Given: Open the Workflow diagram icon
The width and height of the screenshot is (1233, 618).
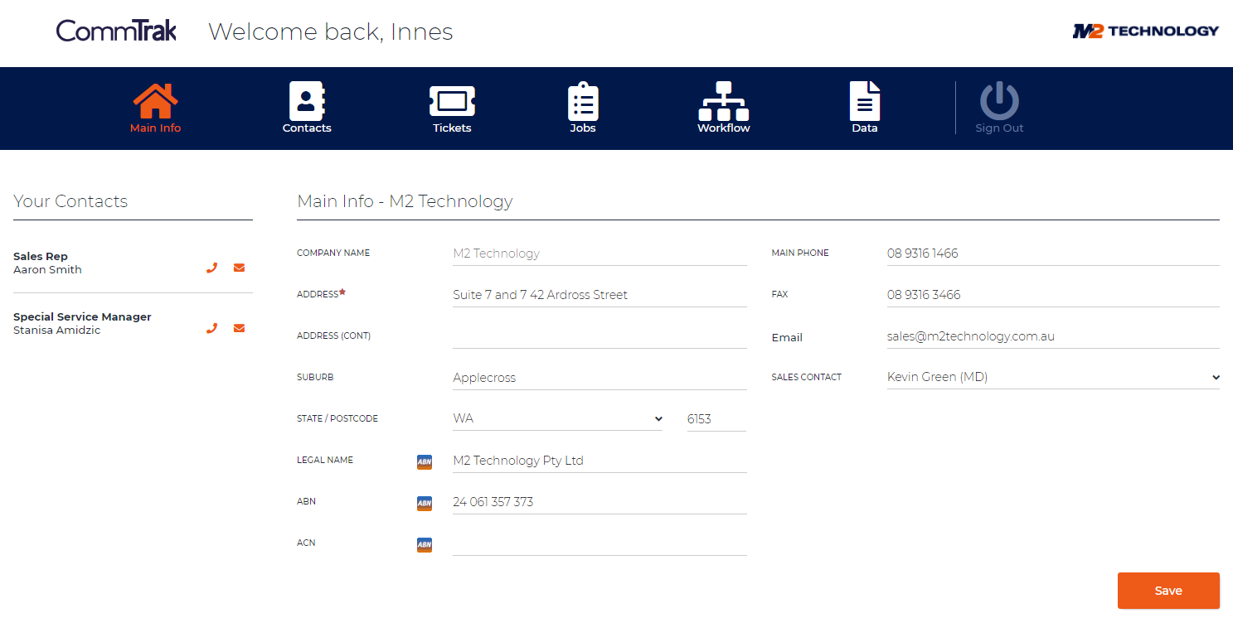Looking at the screenshot, I should tap(724, 101).
